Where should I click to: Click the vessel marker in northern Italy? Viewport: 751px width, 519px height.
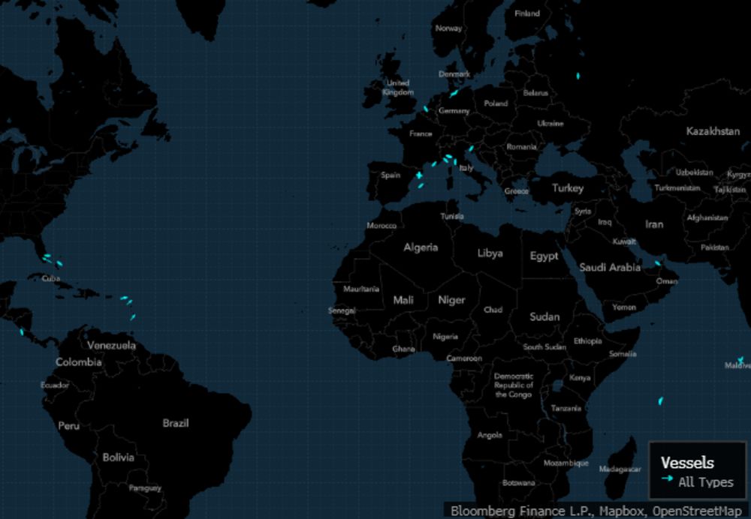[x=471, y=148]
